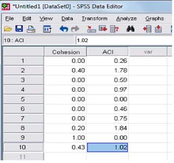Click Cohesion cell 0.43 in row 10
Image resolution: width=174 pixels, height=163 pixels.
[x=65, y=147]
